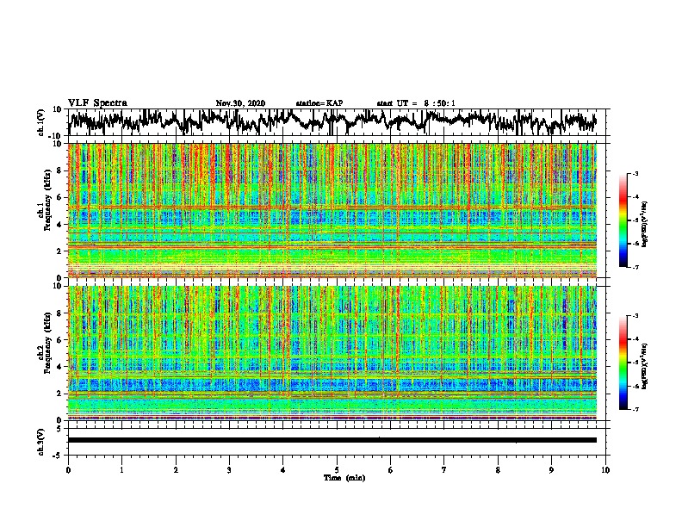Click the "ch.2 Frequency (kHz)" axis label
The width and height of the screenshot is (682, 527).
[44, 343]
